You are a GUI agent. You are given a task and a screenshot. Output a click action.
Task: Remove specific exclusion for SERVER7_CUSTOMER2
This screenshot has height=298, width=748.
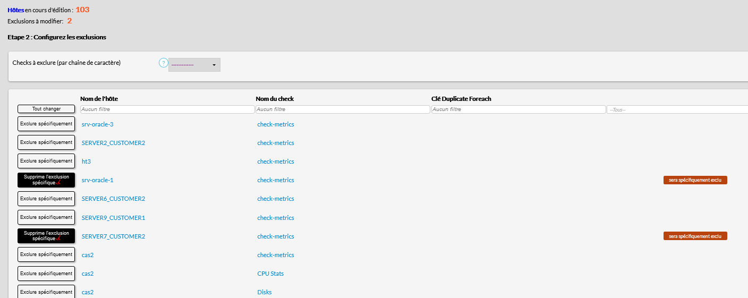(x=46, y=236)
